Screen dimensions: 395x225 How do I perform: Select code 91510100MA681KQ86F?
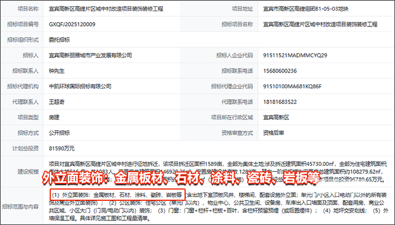coord(292,87)
